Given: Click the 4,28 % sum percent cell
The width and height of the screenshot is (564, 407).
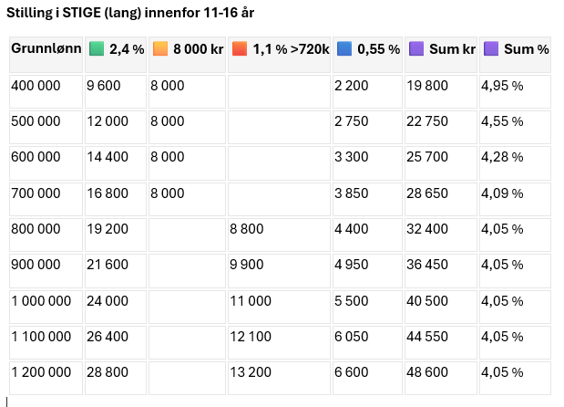Looking at the screenshot, I should [x=515, y=163].
